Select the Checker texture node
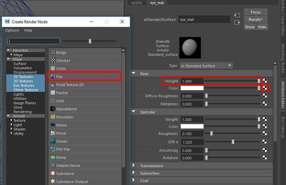 [85, 61]
